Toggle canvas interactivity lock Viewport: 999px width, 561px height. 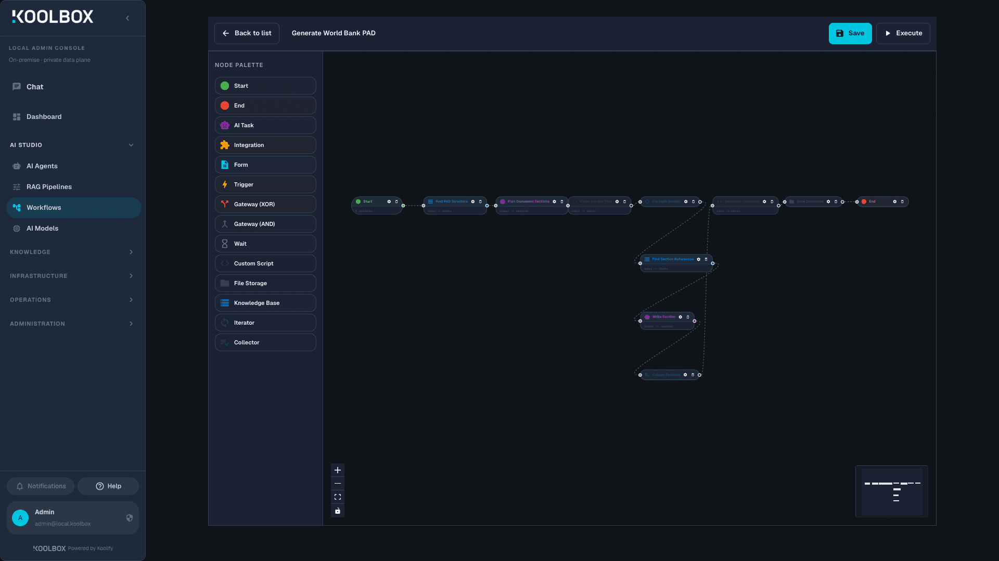pyautogui.click(x=338, y=511)
